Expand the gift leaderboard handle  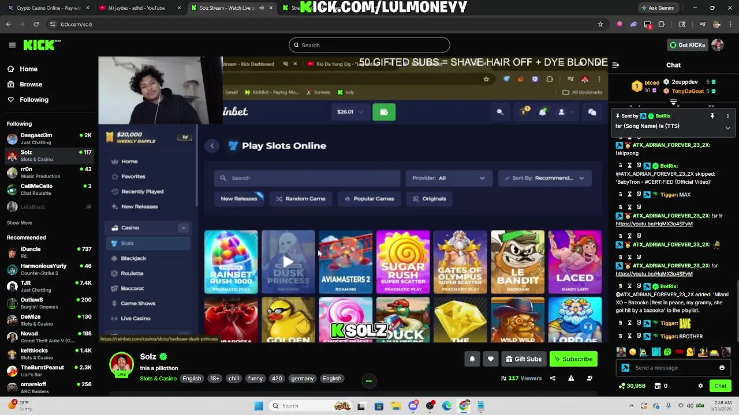click(673, 102)
